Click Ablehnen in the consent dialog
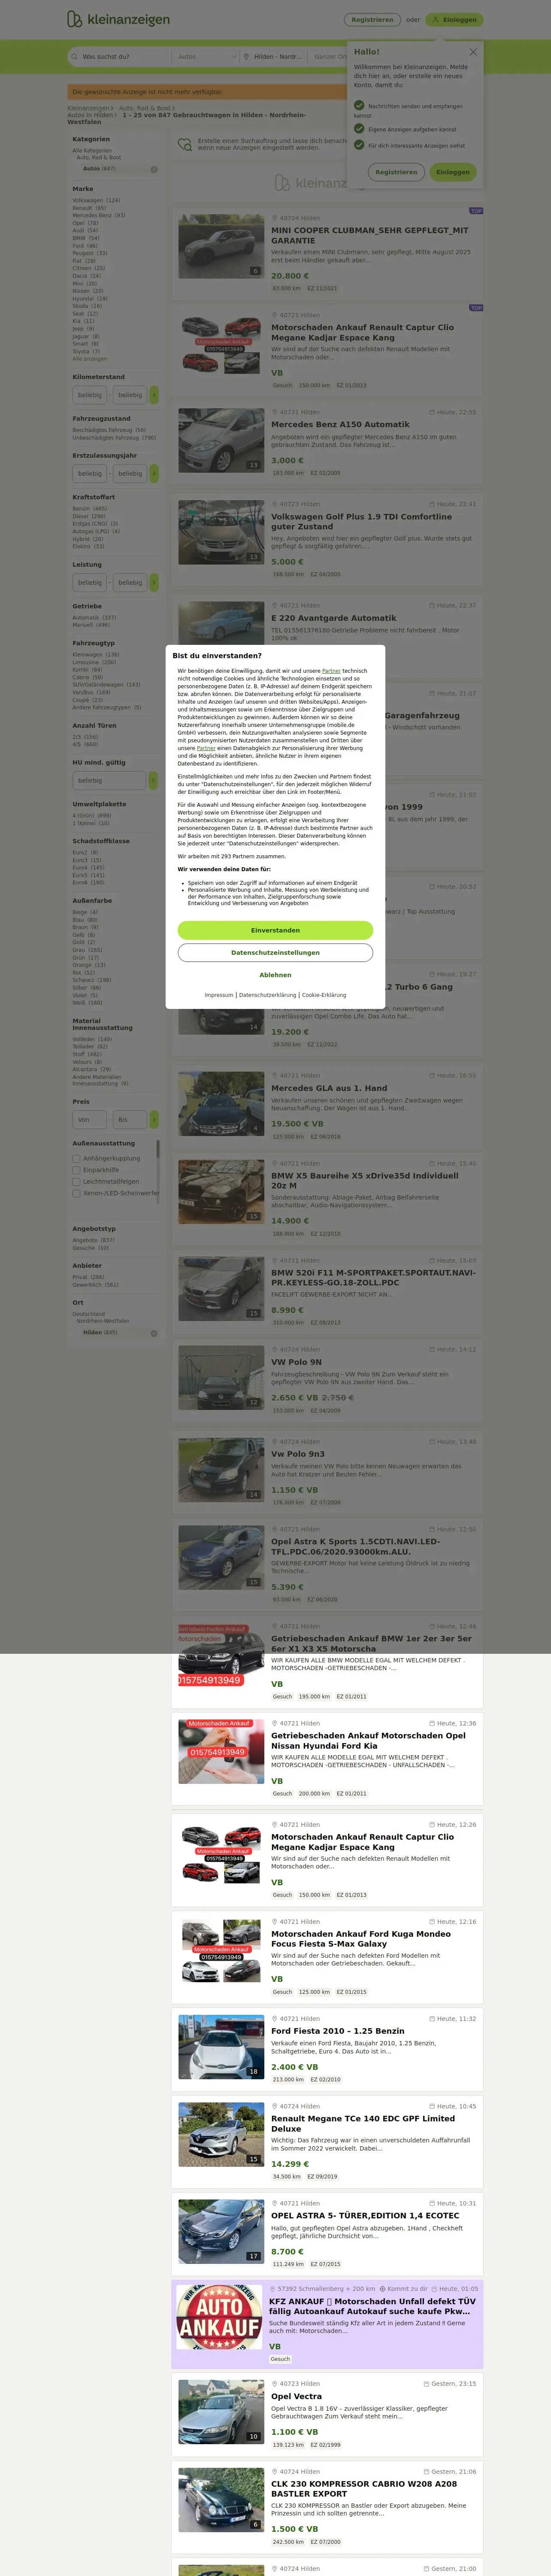Image resolution: width=551 pixels, height=2576 pixels. 275,974
